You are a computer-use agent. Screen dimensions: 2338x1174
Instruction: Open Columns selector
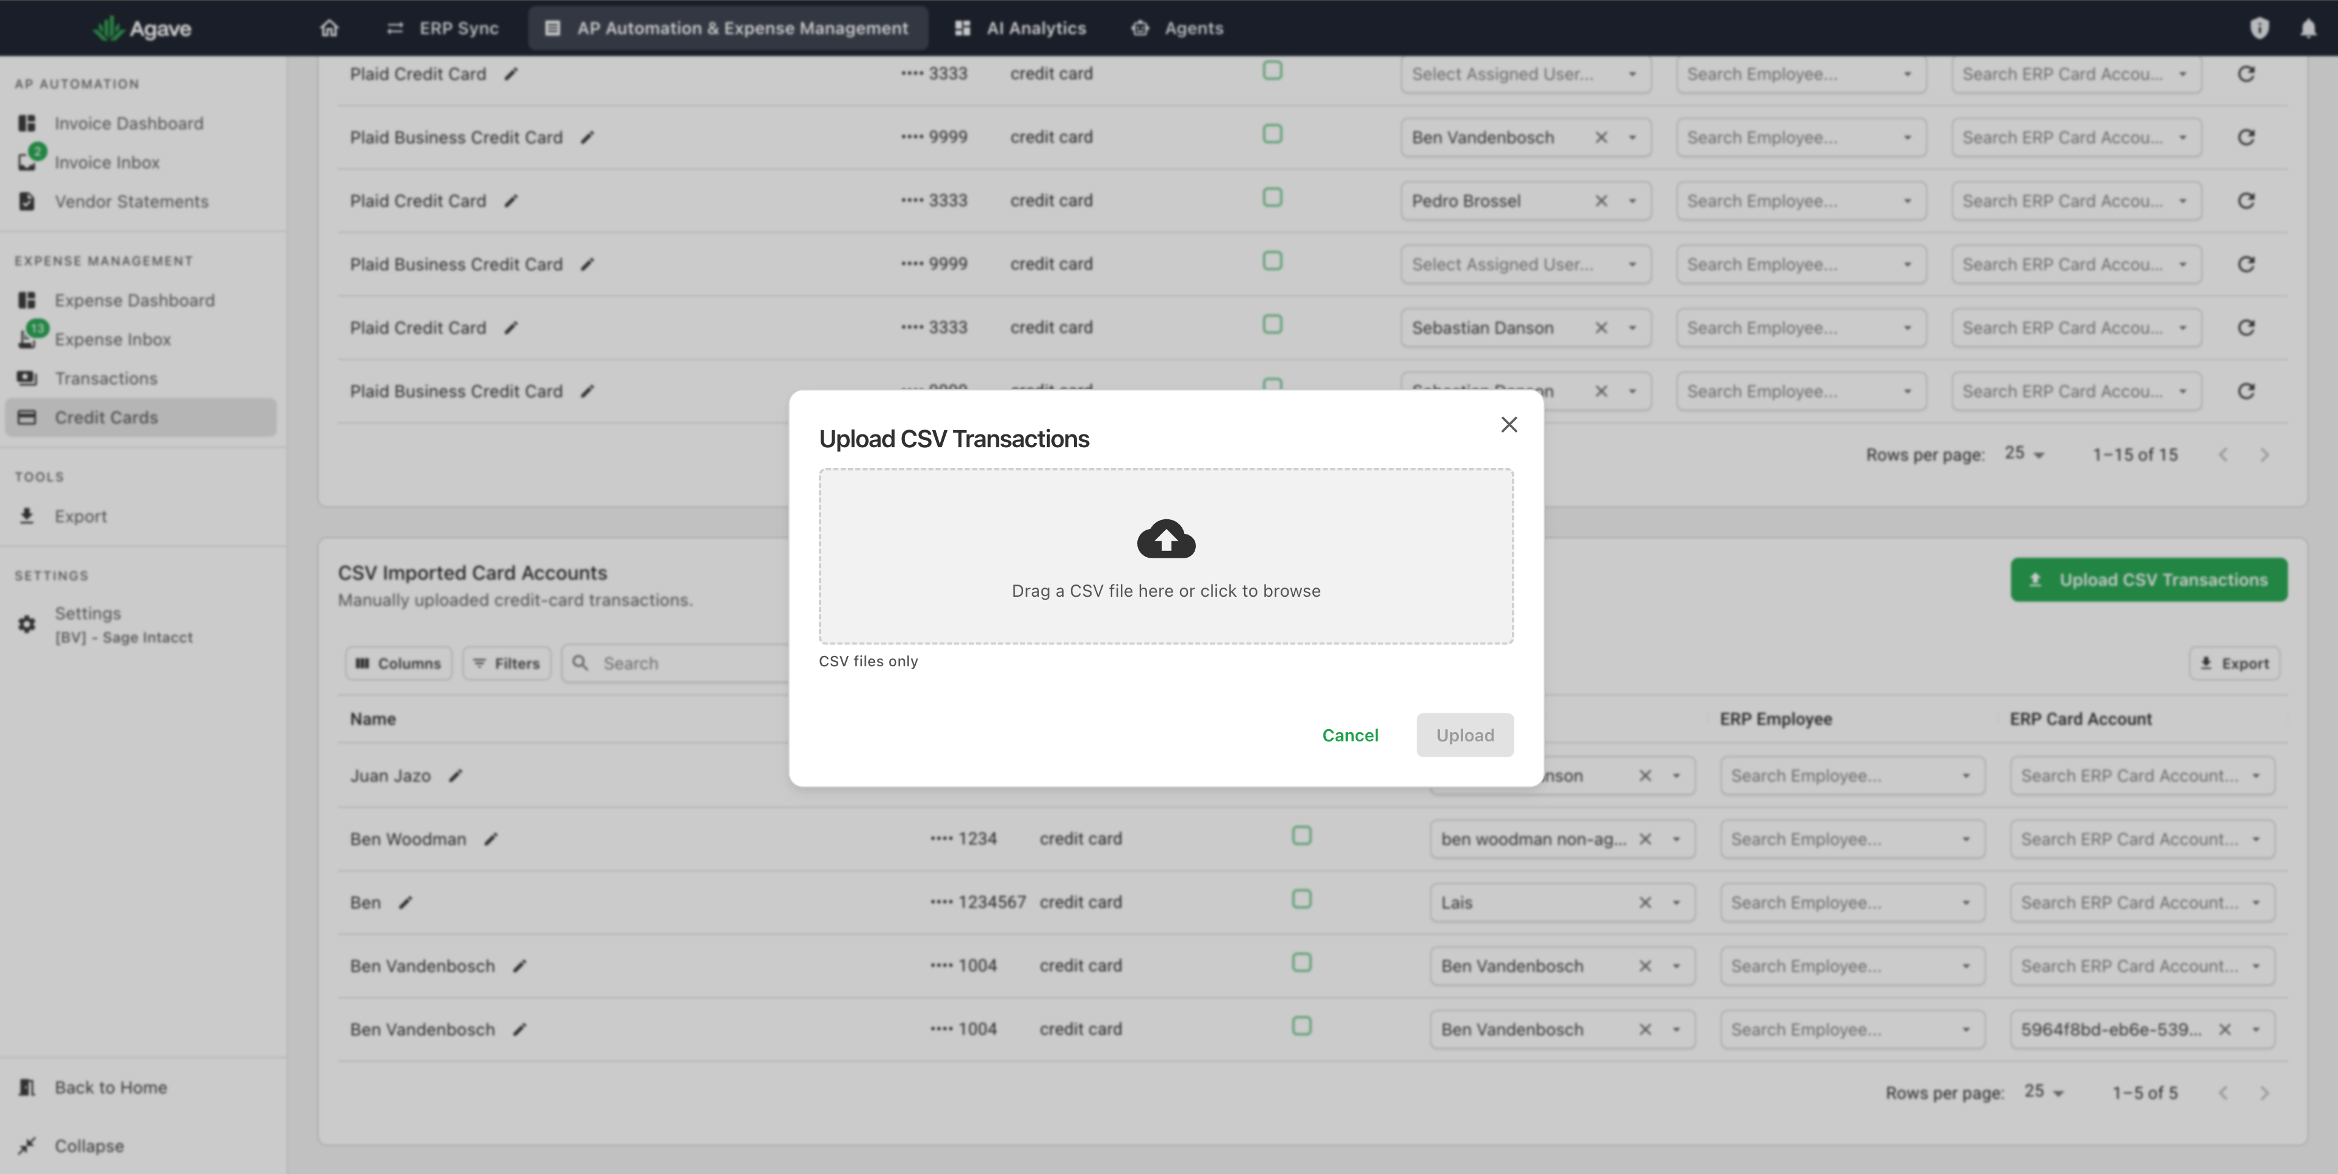tap(398, 663)
